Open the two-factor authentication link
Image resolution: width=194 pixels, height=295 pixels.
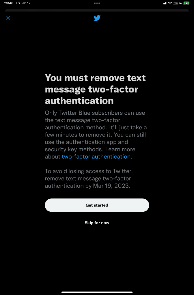(96, 156)
